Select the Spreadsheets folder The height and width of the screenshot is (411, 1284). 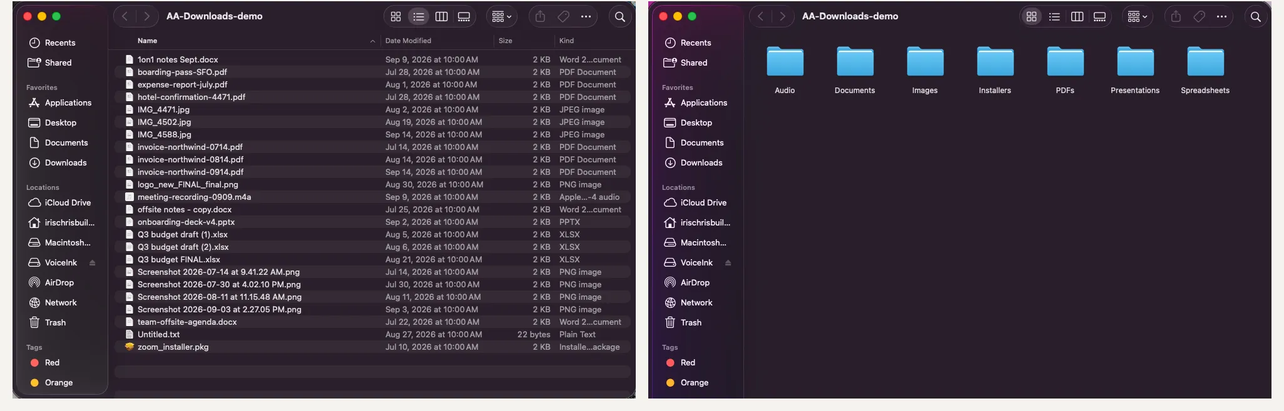1205,62
